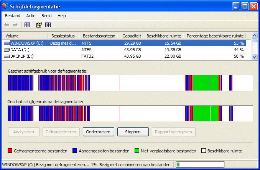The image size is (260, 170).
Task: Click the disk usage map before defragmentation
Action: pyautogui.click(x=130, y=83)
